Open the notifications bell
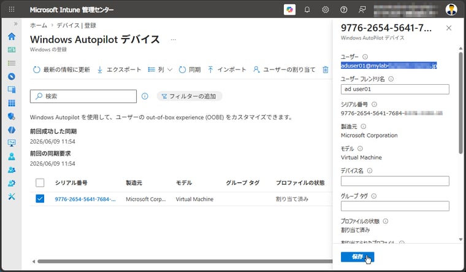Image resolution: width=466 pixels, height=272 pixels. click(x=307, y=10)
